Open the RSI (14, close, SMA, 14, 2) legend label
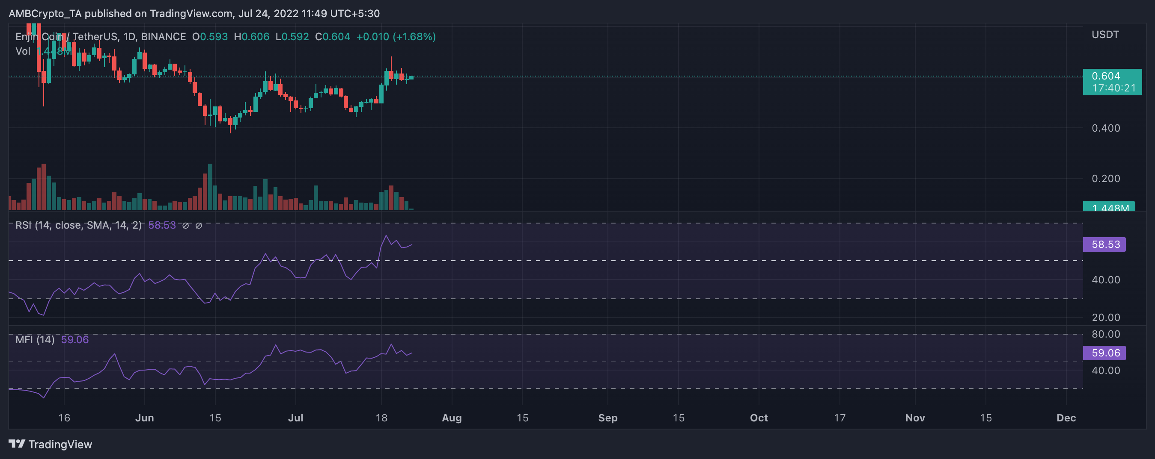Image resolution: width=1155 pixels, height=459 pixels. (x=78, y=225)
